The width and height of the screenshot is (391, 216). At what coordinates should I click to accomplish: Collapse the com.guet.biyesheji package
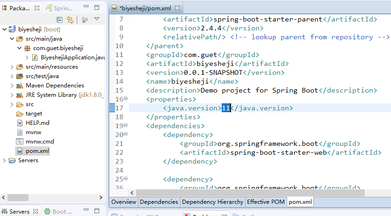click(x=19, y=48)
